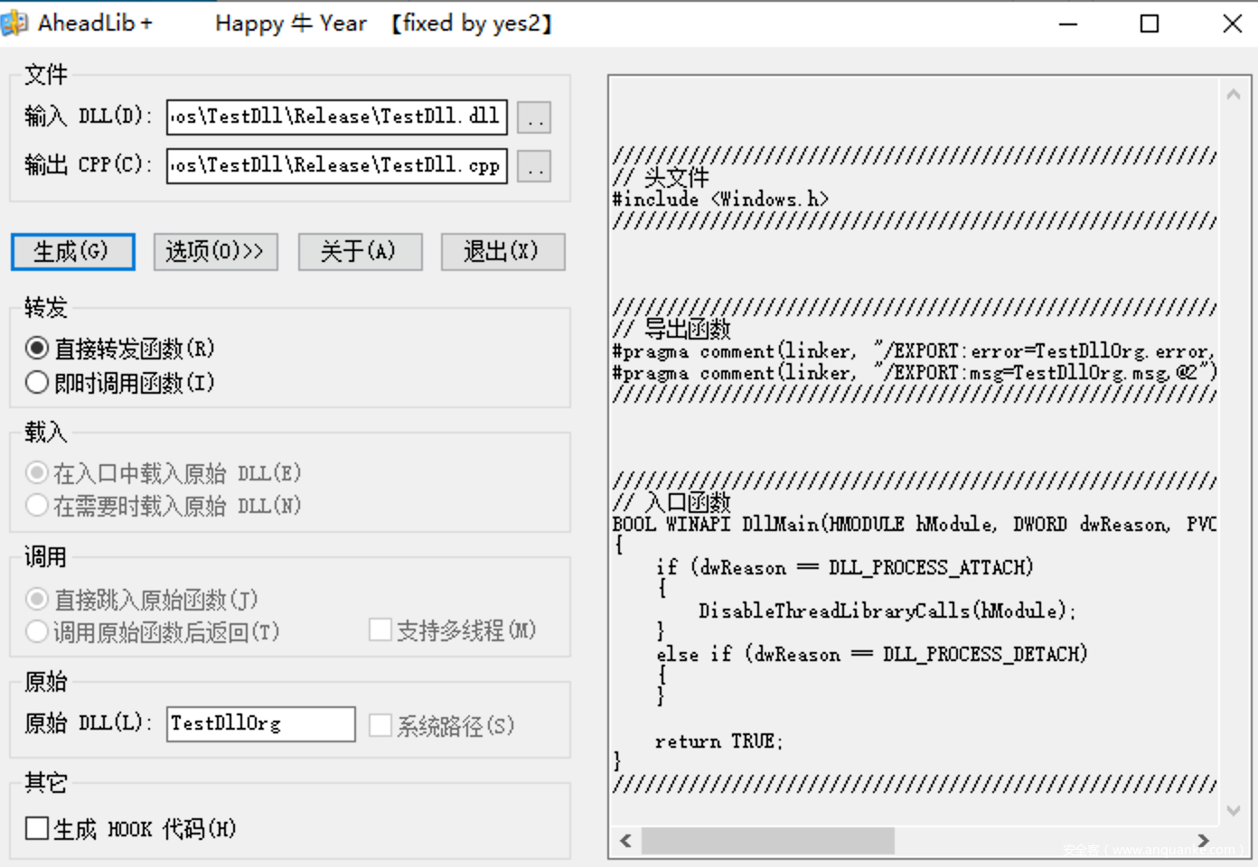The image size is (1258, 867).
Task: Click the code preview scroll up arrow
Action: (x=1234, y=94)
